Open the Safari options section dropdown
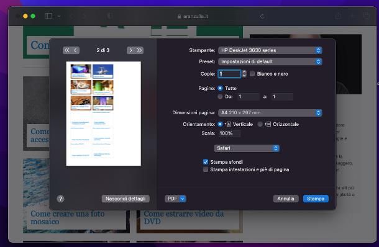 [x=247, y=148]
